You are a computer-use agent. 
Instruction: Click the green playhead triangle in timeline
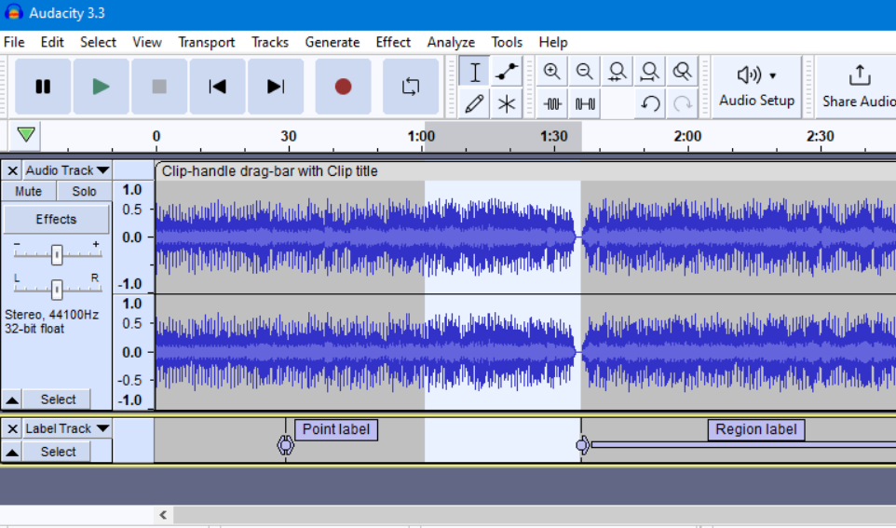point(26,135)
